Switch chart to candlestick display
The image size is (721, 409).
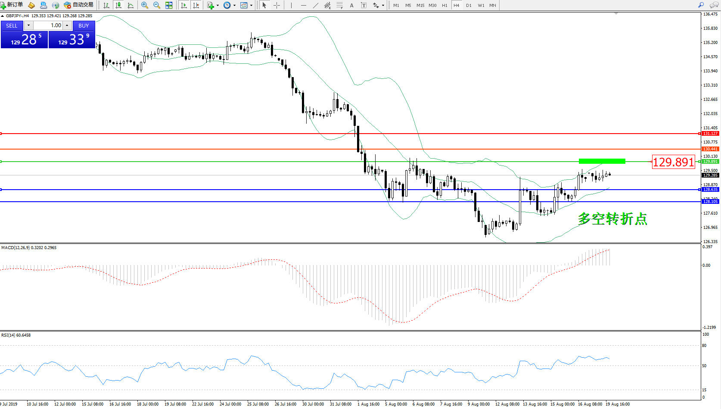(x=118, y=5)
